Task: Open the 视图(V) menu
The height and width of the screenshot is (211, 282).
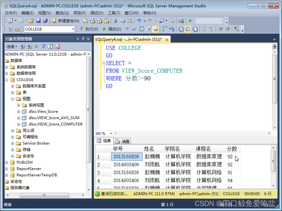Action: [44, 13]
